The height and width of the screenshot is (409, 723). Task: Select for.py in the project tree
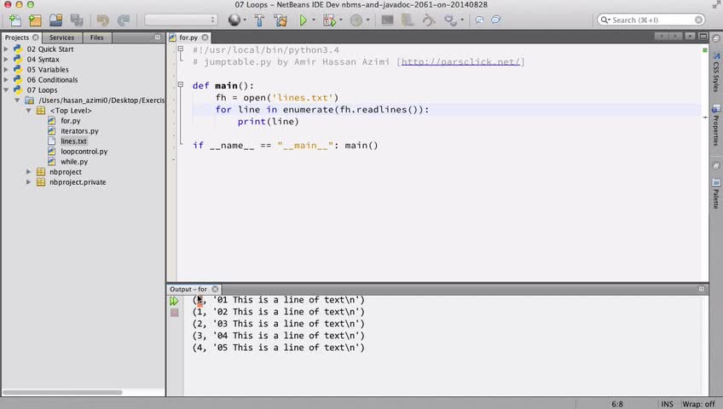pyautogui.click(x=71, y=121)
